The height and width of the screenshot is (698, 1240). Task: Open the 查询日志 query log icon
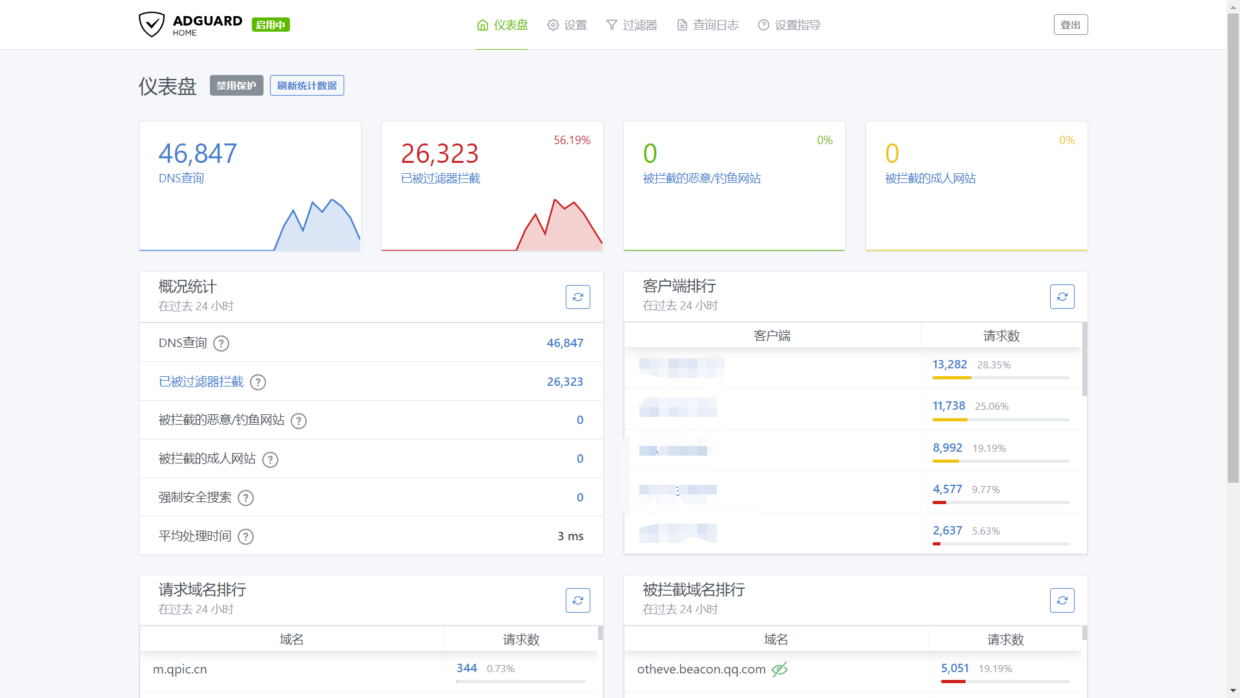682,25
